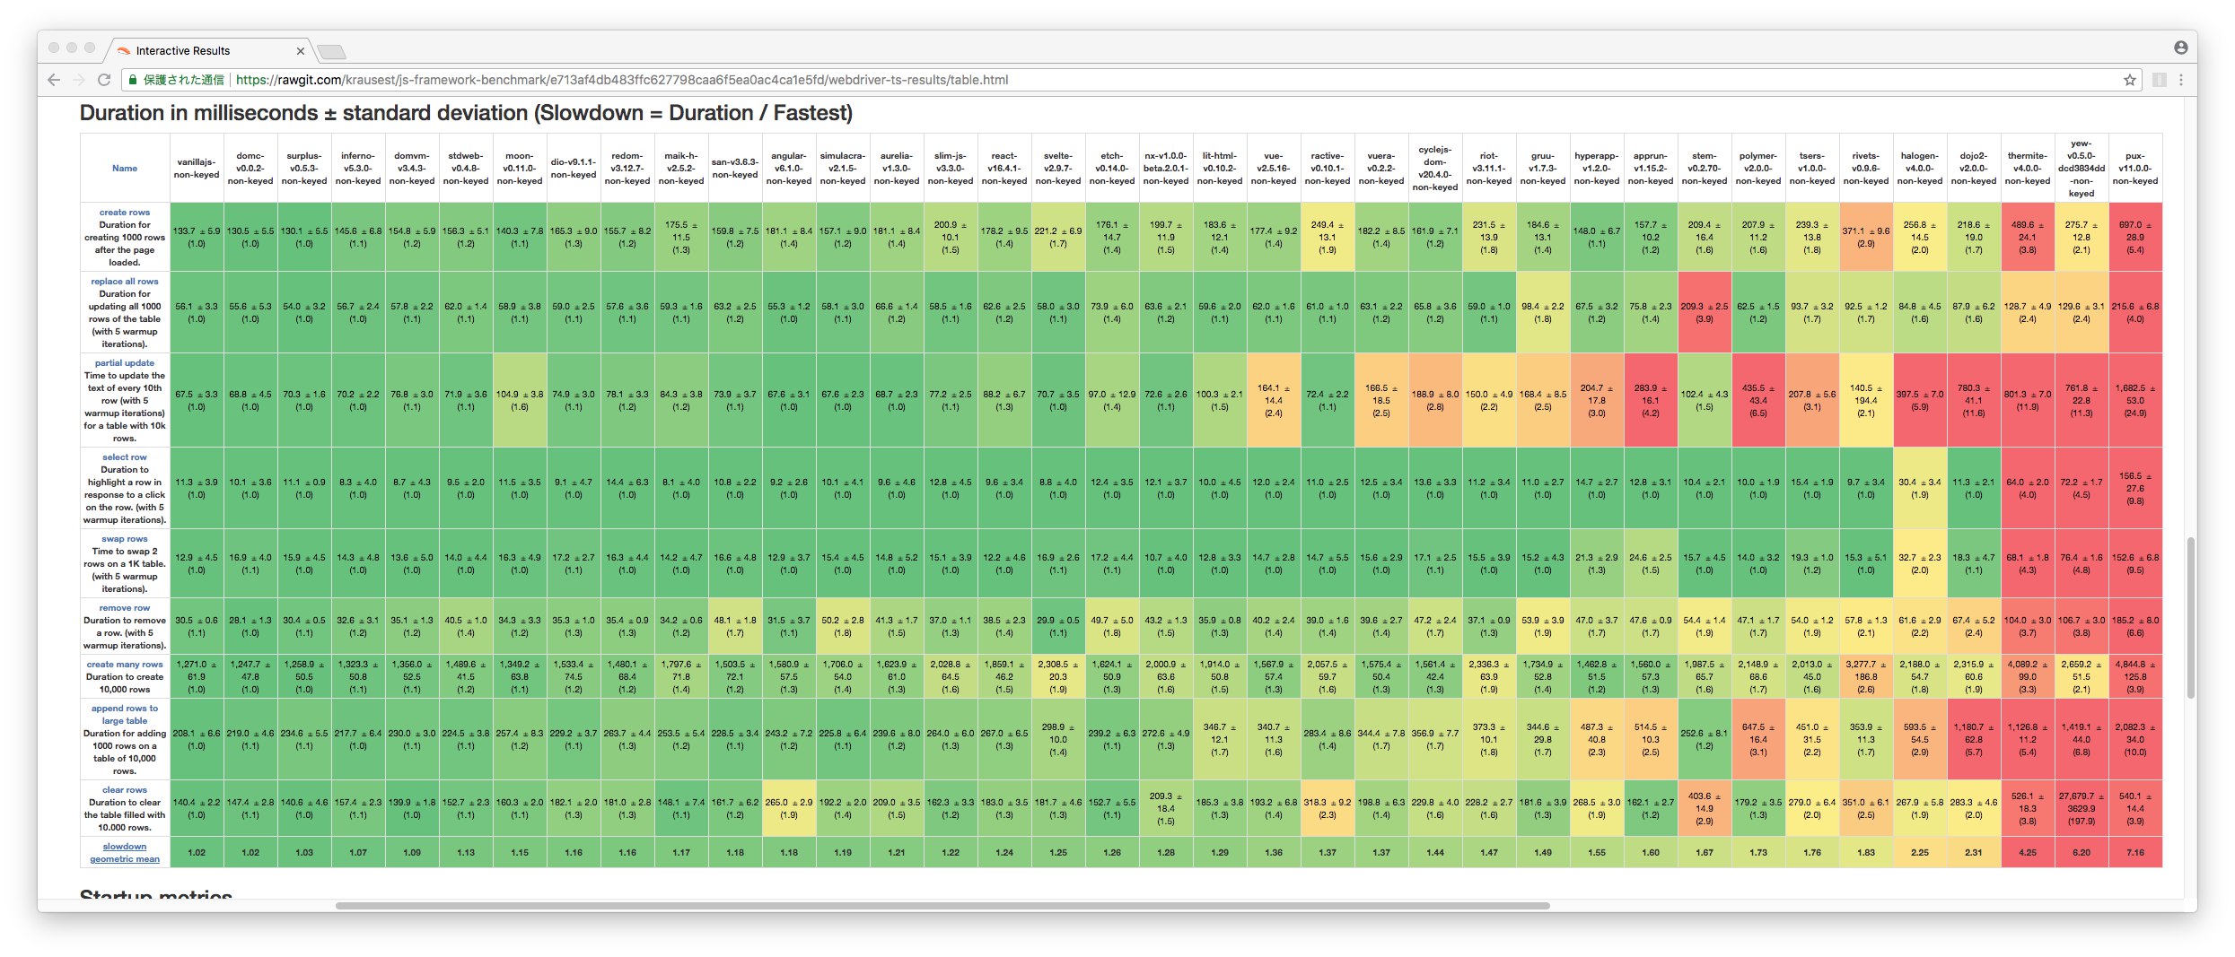The image size is (2235, 957).
Task: Click the Chrome profile avatar icon
Action: pos(2180,48)
